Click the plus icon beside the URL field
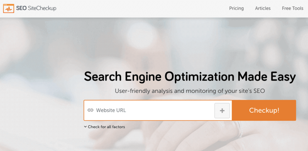This screenshot has height=151, width=308. (222, 111)
